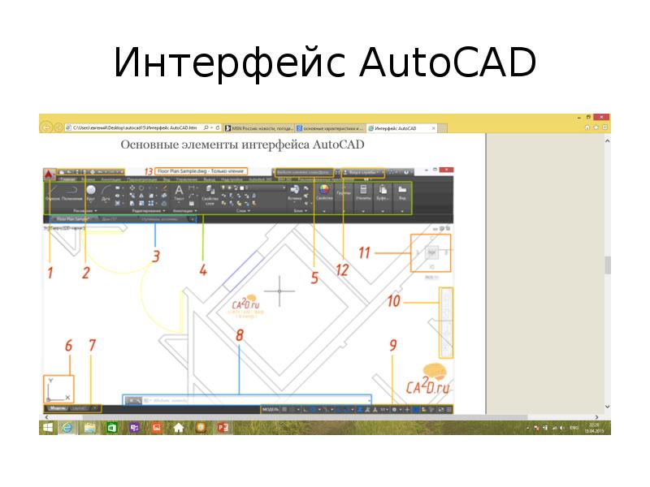The width and height of the screenshot is (650, 487).
Task: Open the taskbar clock and date
Action: (594, 428)
